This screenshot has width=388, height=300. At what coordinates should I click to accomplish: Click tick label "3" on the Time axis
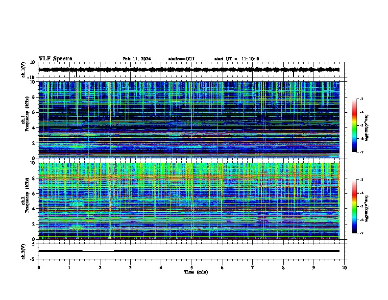(130, 268)
